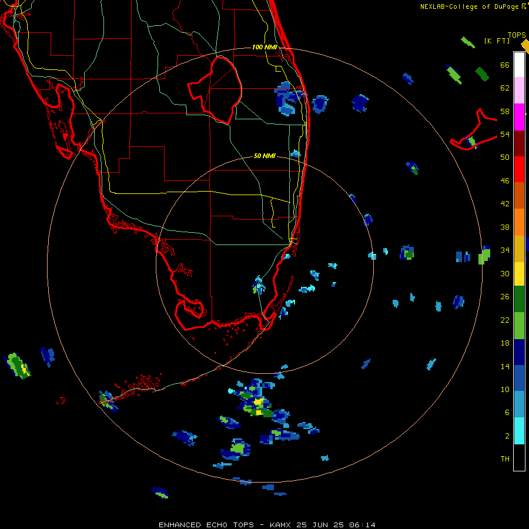Click the 26 legend value
529x529 pixels.
[x=505, y=297]
